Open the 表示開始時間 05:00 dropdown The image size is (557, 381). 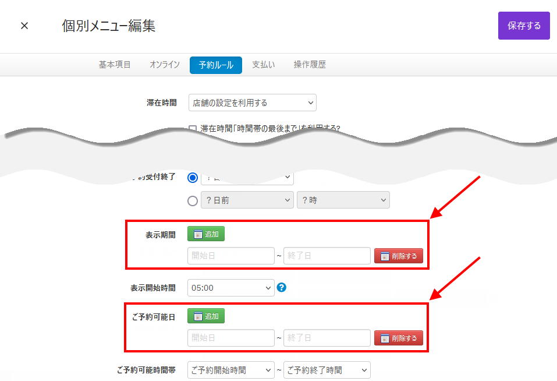(x=230, y=288)
